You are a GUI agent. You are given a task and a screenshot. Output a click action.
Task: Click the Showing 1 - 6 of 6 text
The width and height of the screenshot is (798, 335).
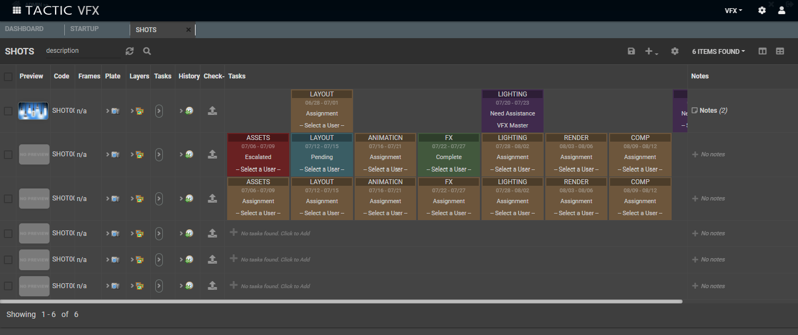click(x=42, y=314)
